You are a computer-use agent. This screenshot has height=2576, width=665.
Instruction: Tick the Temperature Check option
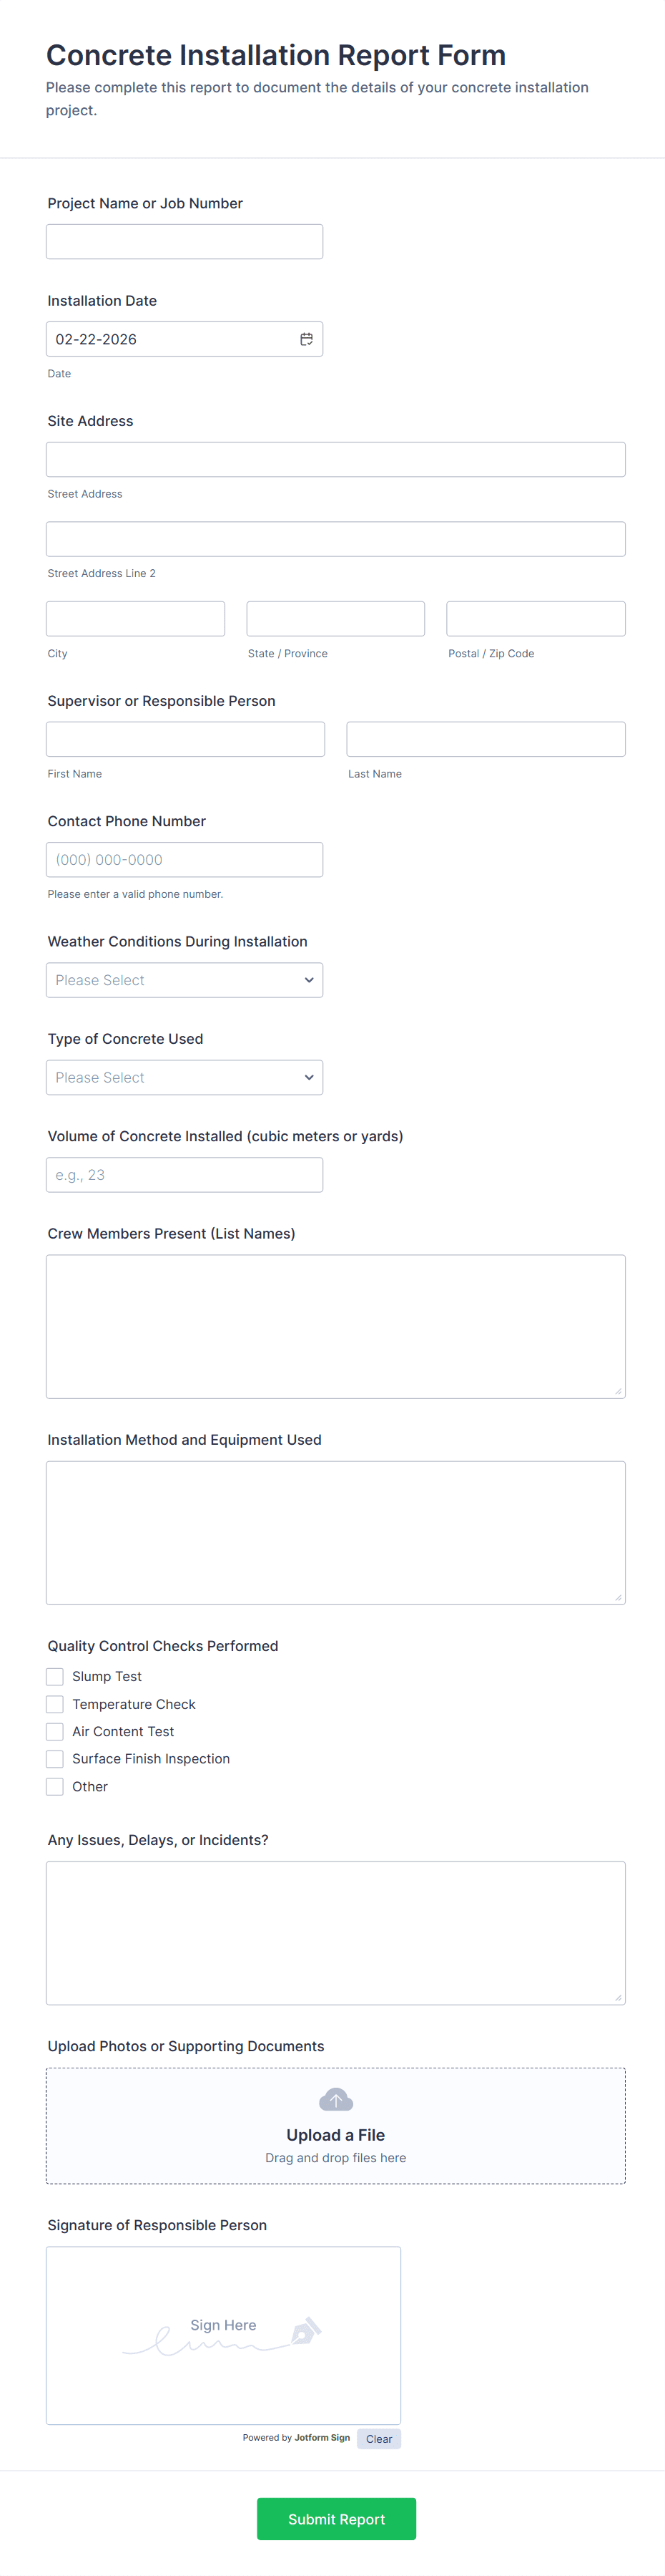pos(55,1704)
